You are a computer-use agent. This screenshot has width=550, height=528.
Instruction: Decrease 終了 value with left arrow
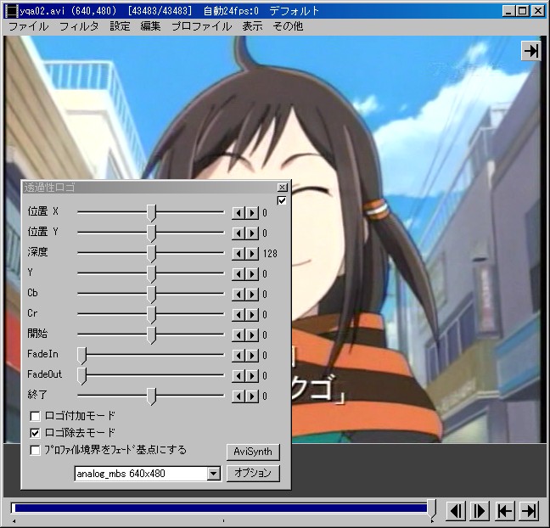click(239, 396)
